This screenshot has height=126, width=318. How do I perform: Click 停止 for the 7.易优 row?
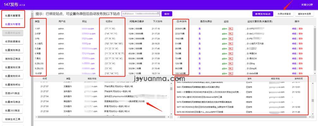(x=231, y=59)
